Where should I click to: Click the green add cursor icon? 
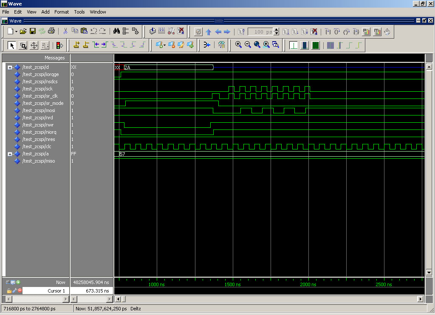(18, 282)
